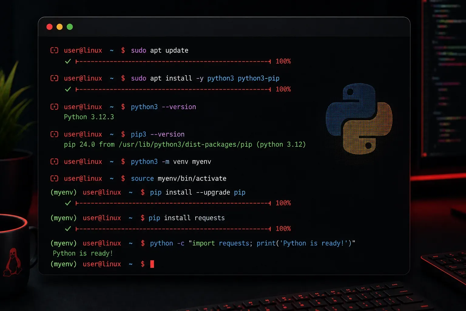Click the Tux penguin on the mug
The height and width of the screenshot is (311, 466).
click(13, 262)
